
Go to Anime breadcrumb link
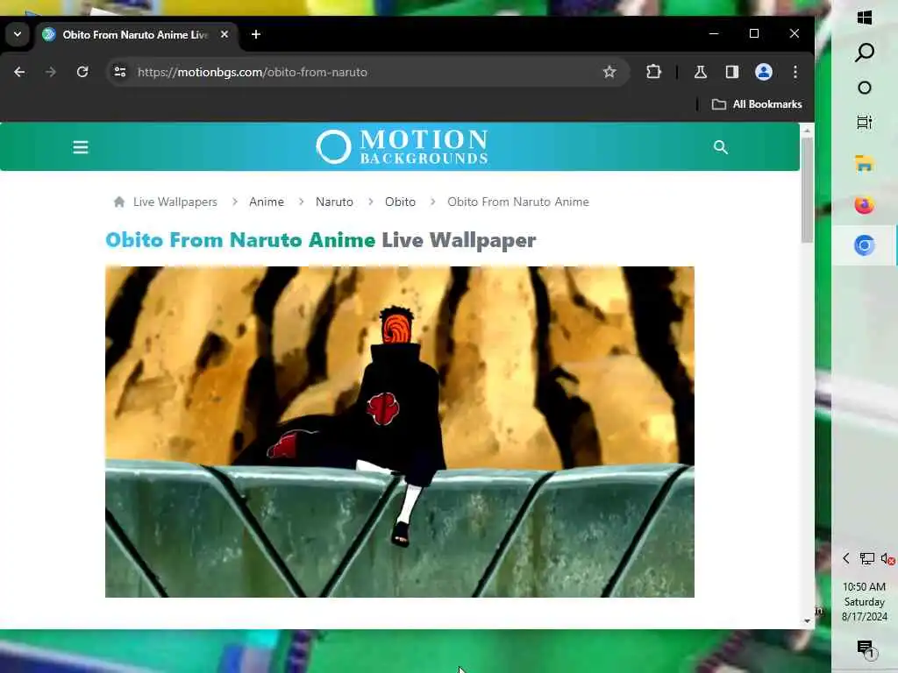[267, 202]
